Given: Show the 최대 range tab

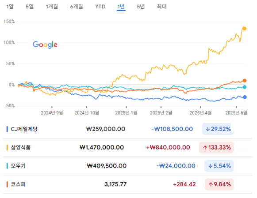Looking at the screenshot, I should [x=162, y=7].
